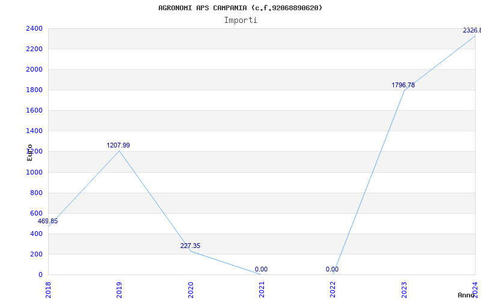Click the 2023 x-axis year label
481x301 pixels.
pos(404,290)
